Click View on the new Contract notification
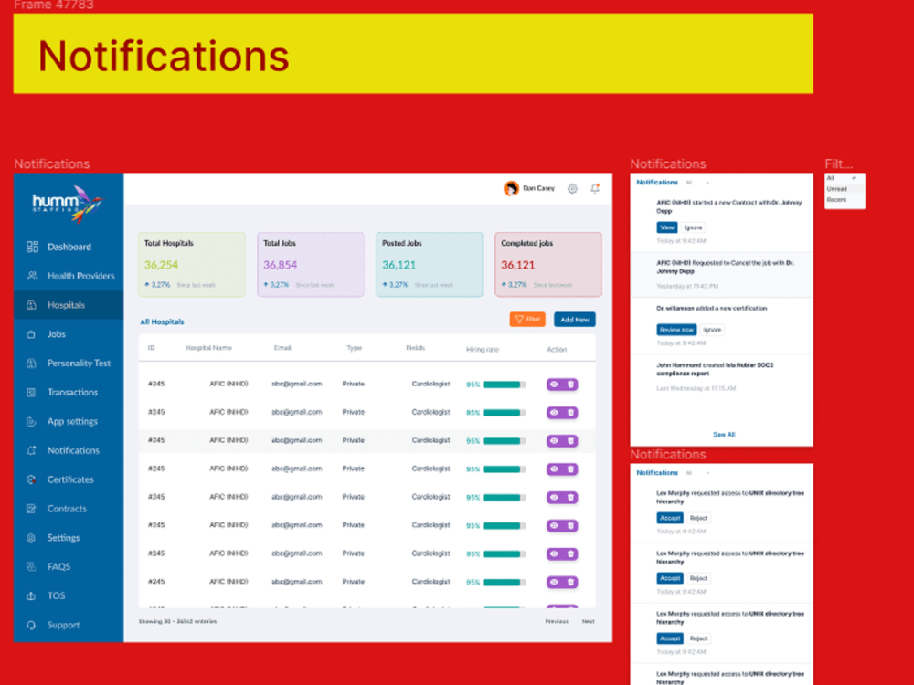The width and height of the screenshot is (914, 685). [x=667, y=227]
